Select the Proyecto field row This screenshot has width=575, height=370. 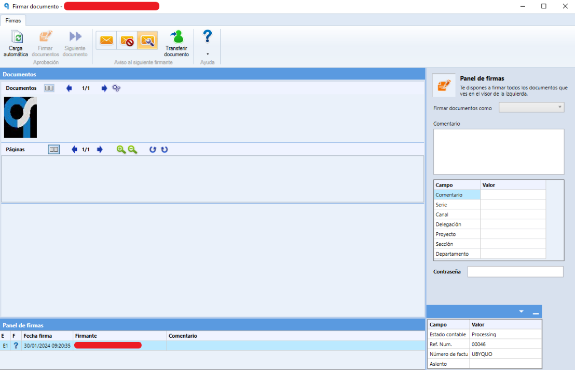[x=489, y=234]
